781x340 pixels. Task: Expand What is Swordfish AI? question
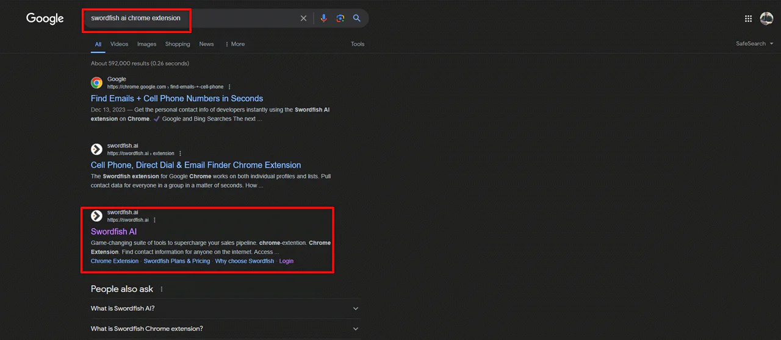click(x=226, y=308)
